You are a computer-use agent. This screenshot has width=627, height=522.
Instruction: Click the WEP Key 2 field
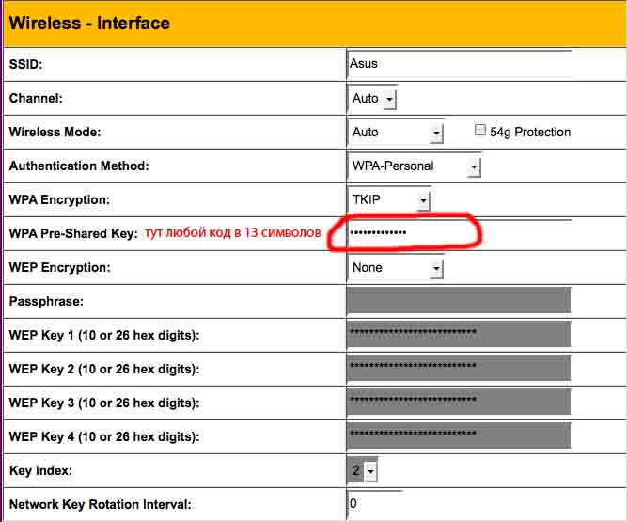tap(459, 368)
